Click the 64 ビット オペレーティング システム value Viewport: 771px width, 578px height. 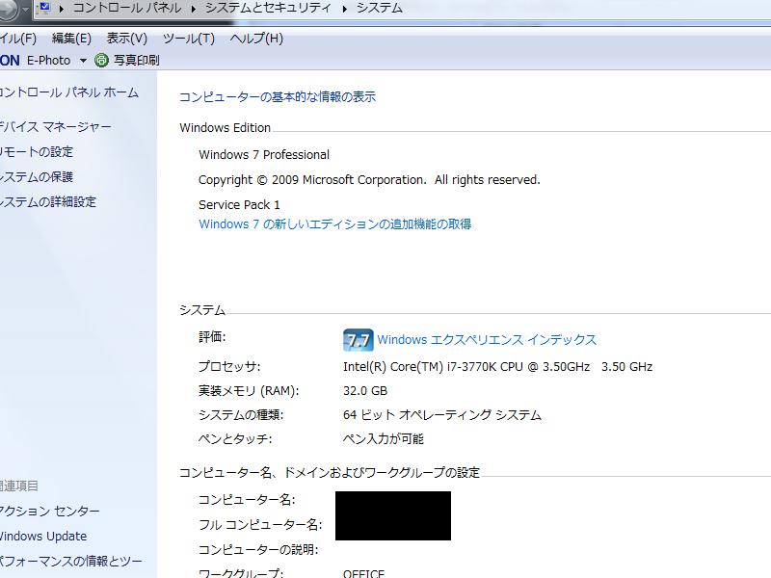(442, 415)
